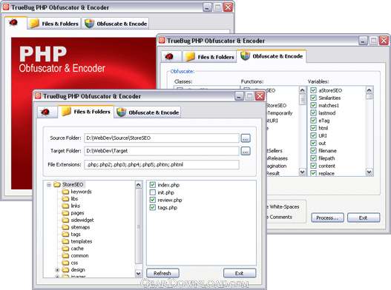Click Process... button

(x=327, y=217)
